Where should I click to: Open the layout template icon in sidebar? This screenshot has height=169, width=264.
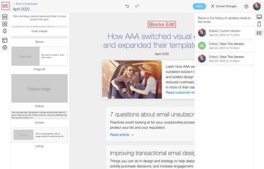(x=5, y=40)
